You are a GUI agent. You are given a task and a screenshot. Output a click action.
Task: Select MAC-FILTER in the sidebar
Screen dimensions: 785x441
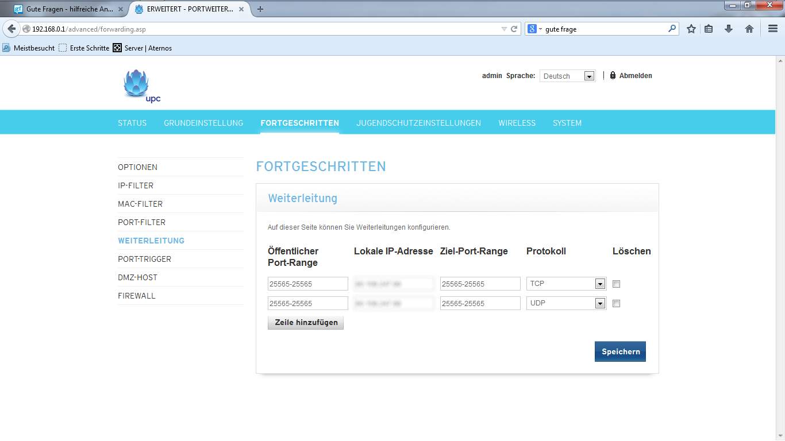[140, 204]
